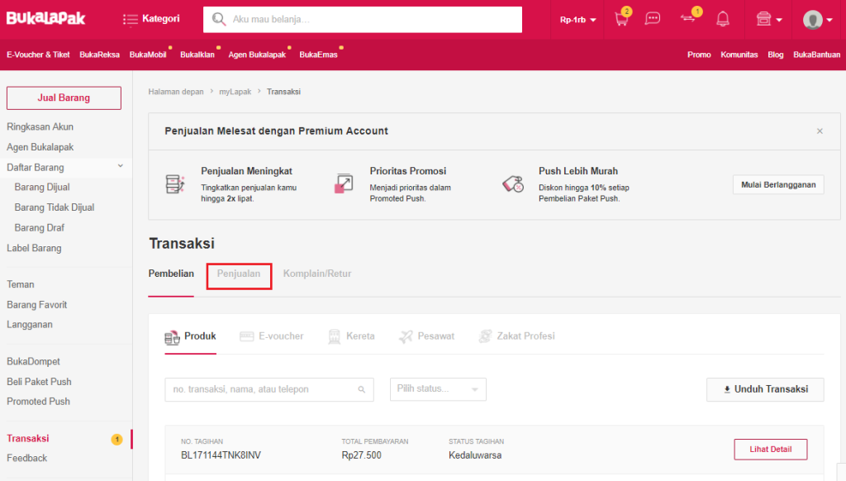
Task: Open the Pilih status dropdown
Action: coord(438,389)
